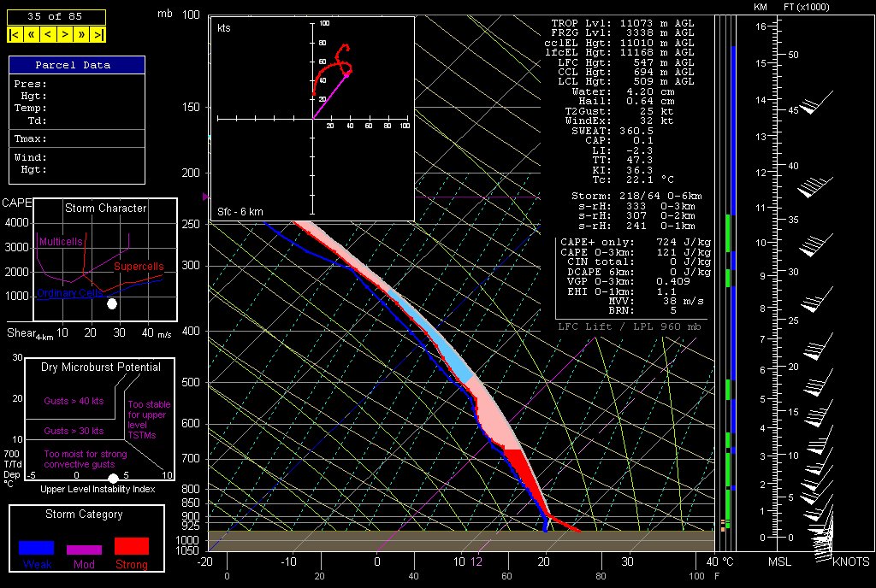Click the Multicells label in Storm Character
This screenshot has height=588, width=876.
[61, 242]
